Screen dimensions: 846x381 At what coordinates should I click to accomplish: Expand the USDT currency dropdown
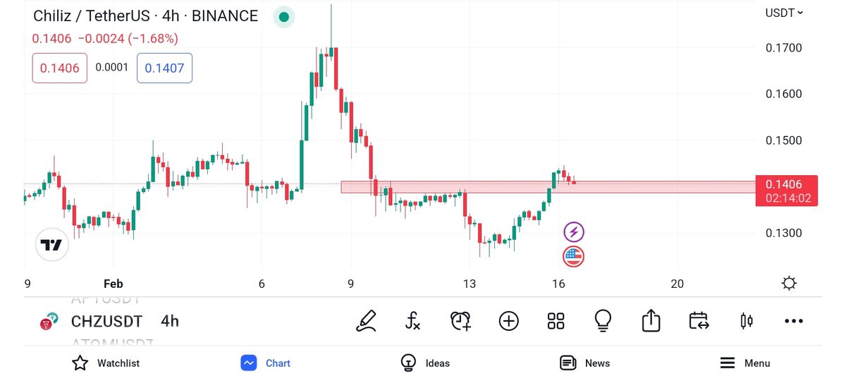pyautogui.click(x=784, y=13)
